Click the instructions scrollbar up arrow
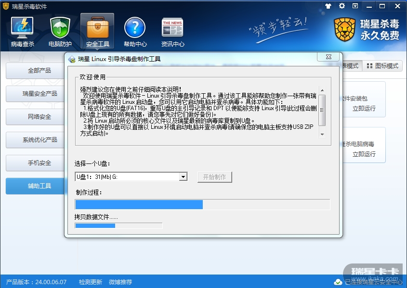The height and width of the screenshot is (288, 407). [x=322, y=90]
